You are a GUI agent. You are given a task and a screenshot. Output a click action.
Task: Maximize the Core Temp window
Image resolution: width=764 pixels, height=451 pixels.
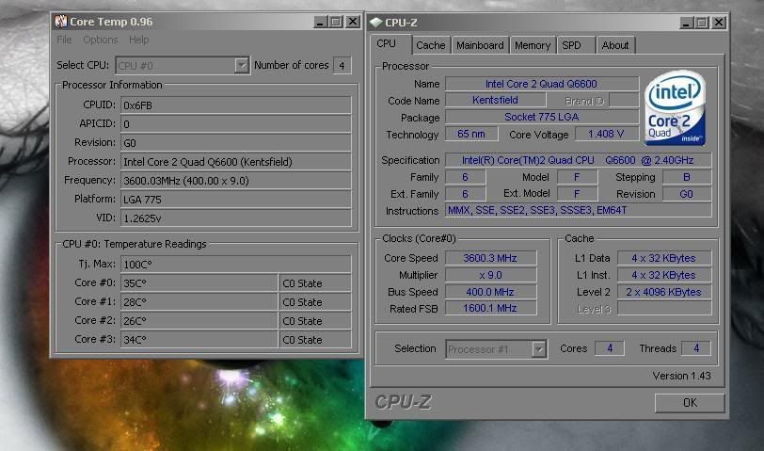[335, 21]
